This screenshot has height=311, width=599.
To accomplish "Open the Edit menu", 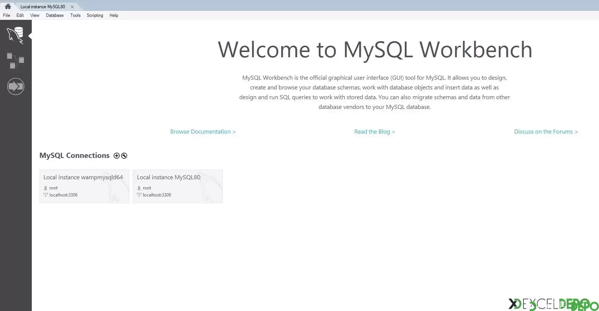I will [x=20, y=15].
